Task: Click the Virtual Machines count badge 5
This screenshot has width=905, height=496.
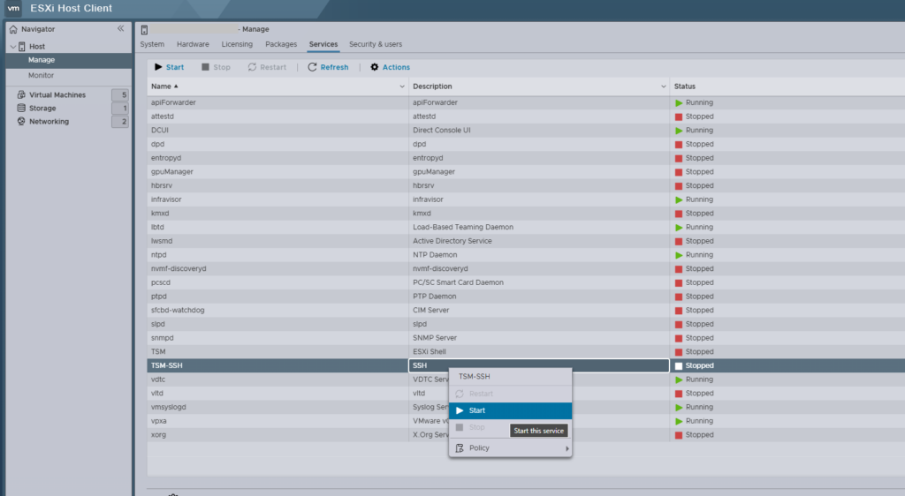Action: coord(120,95)
